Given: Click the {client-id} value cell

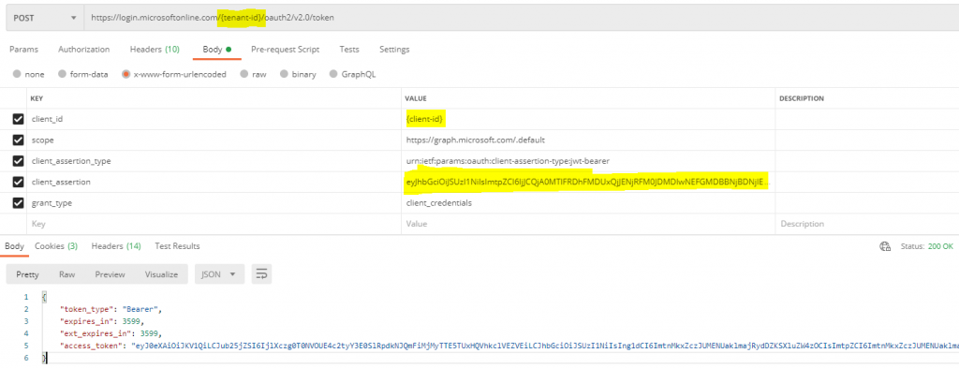Looking at the screenshot, I should click(588, 119).
